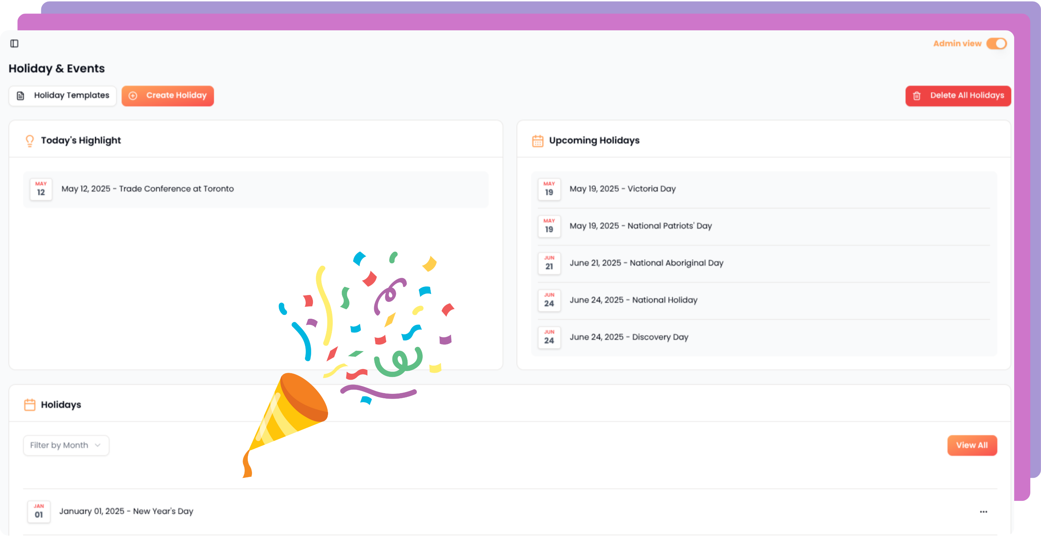This screenshot has height=537, width=1041.
Task: Select 'January 01, 2025 - New Year's Day'
Action: click(126, 512)
